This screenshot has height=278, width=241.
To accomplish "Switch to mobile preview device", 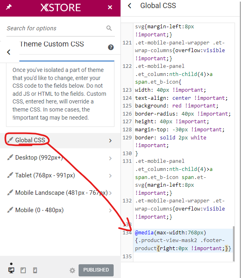I will click(x=35, y=270).
